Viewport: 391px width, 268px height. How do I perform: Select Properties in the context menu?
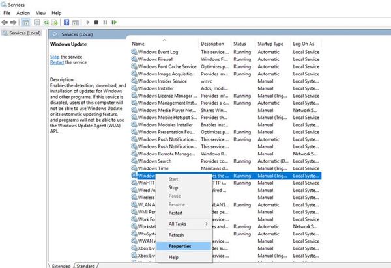click(x=184, y=246)
